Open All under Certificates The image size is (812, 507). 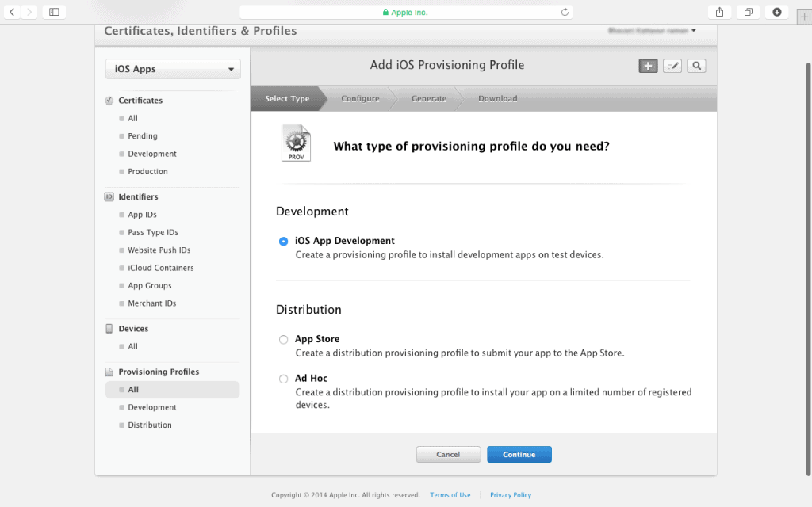tap(132, 119)
